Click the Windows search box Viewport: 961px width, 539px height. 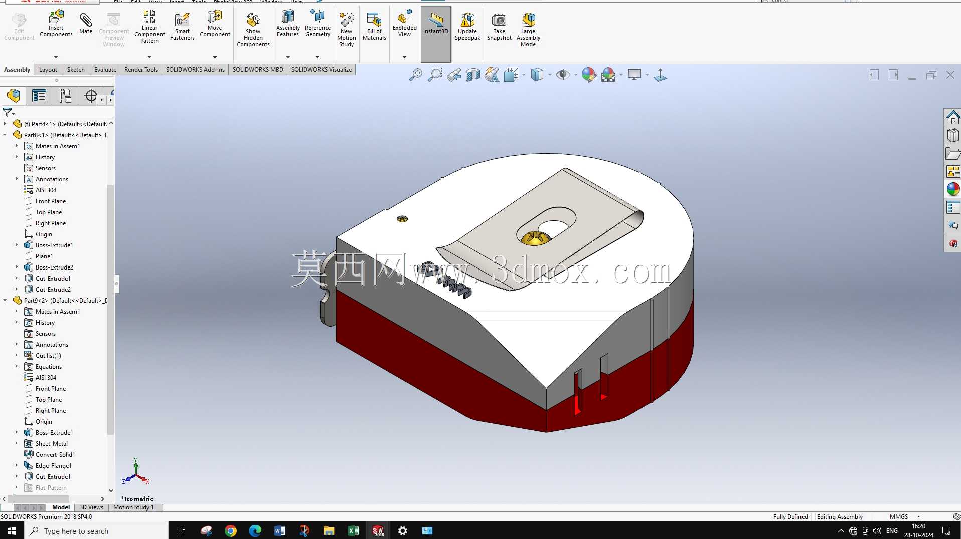click(96, 531)
